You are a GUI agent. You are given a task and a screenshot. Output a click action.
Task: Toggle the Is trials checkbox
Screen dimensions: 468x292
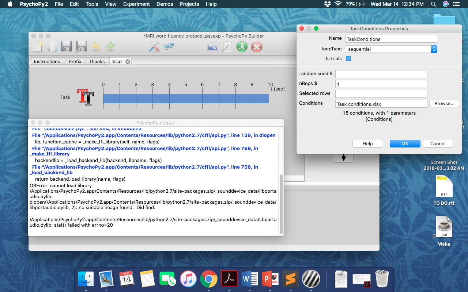(348, 58)
